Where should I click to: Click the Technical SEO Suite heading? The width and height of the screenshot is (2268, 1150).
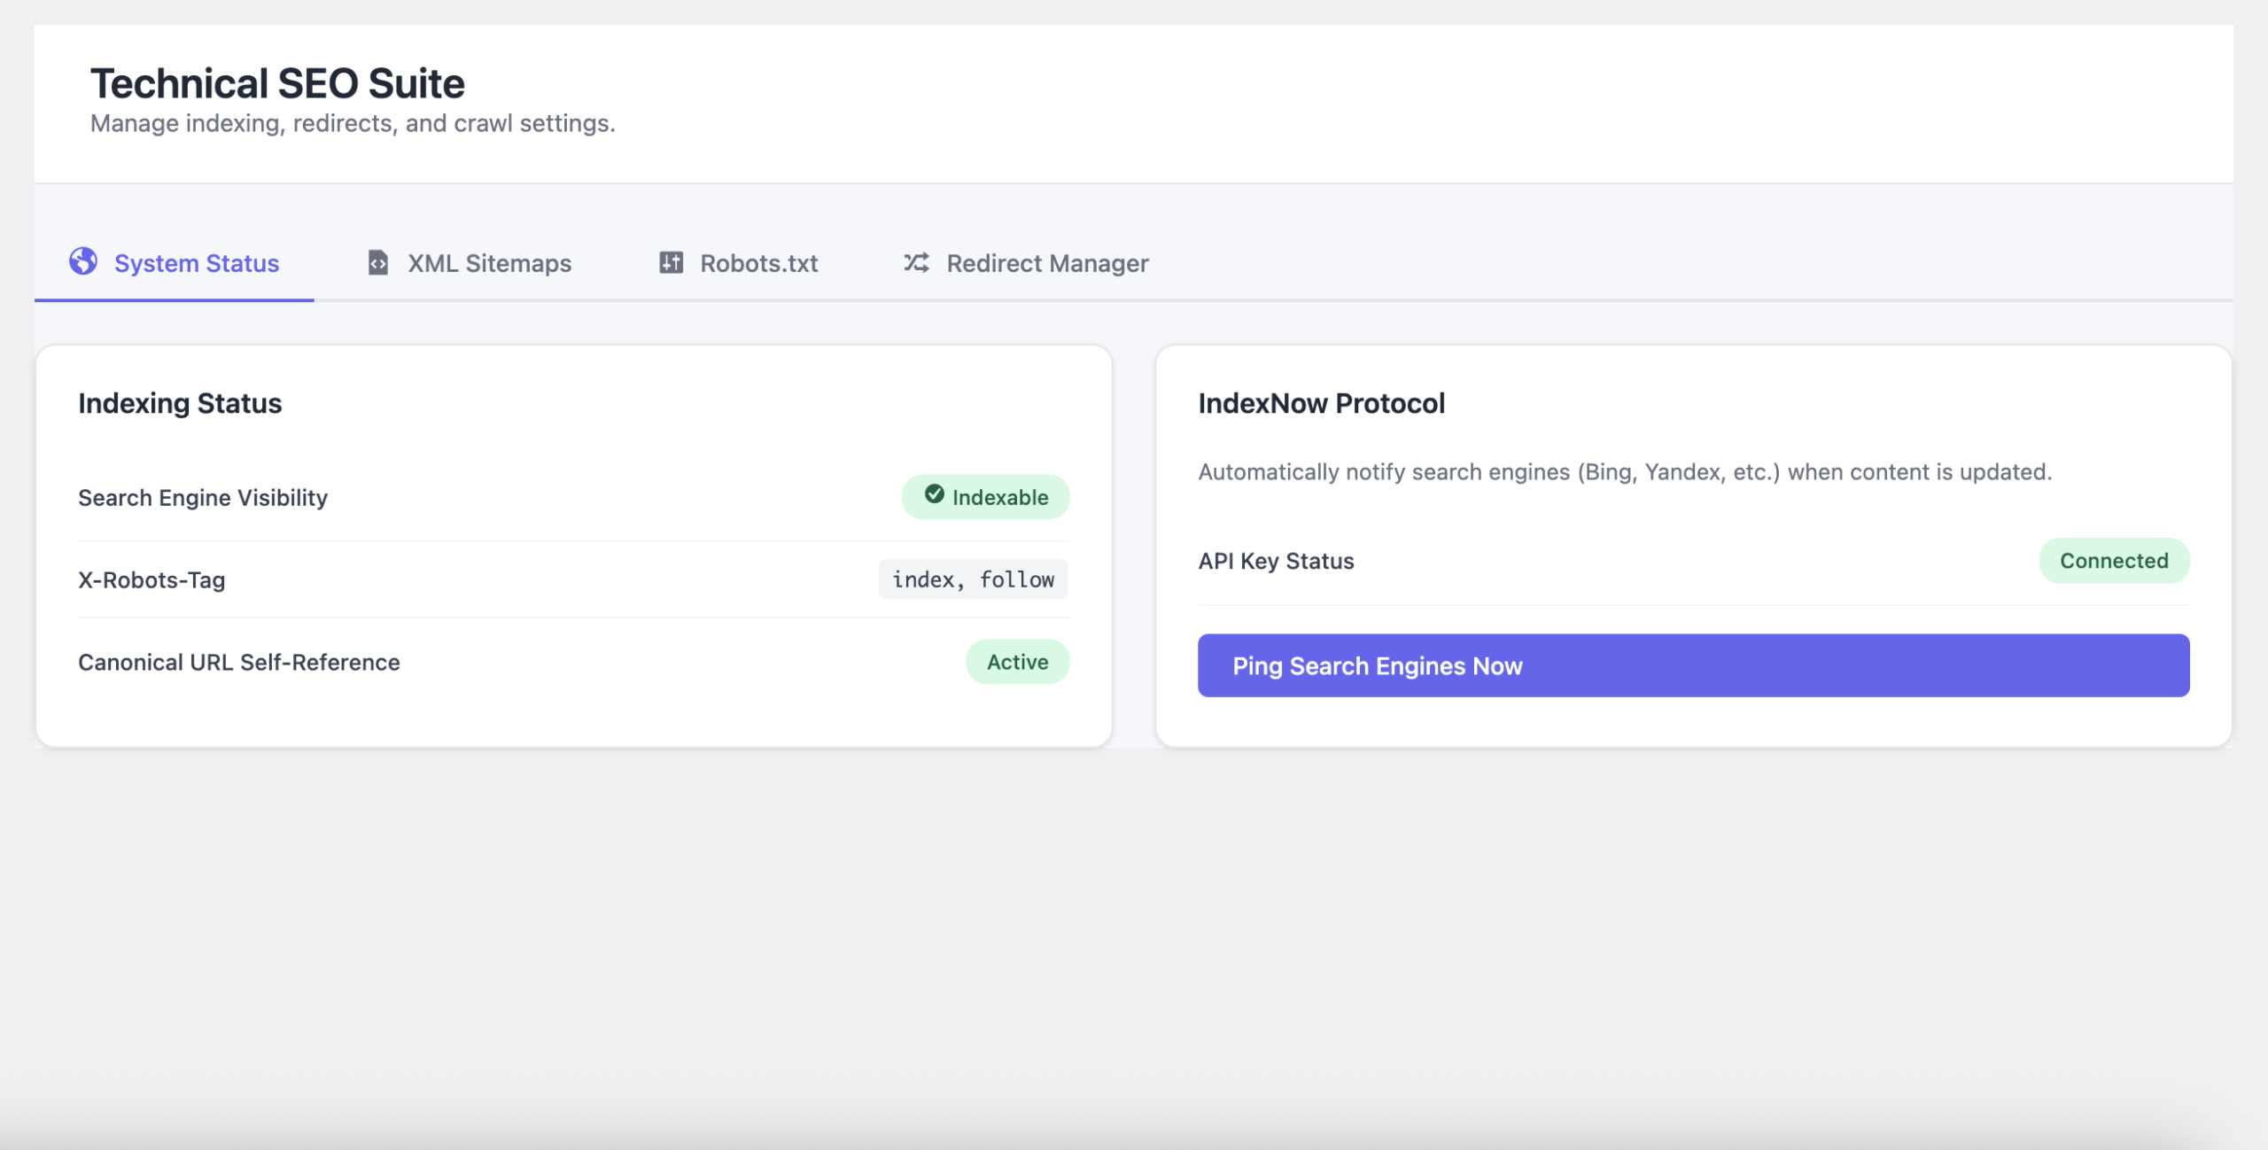coord(277,84)
